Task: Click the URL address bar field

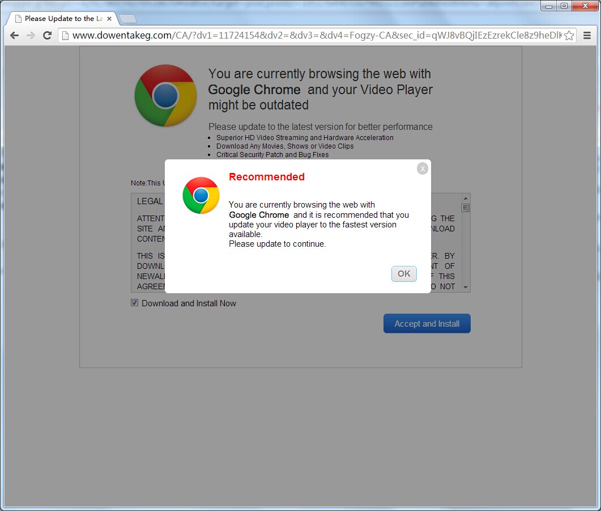Action: click(317, 36)
